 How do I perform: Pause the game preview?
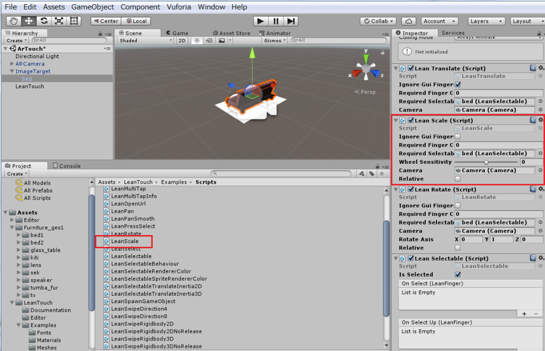pos(276,21)
